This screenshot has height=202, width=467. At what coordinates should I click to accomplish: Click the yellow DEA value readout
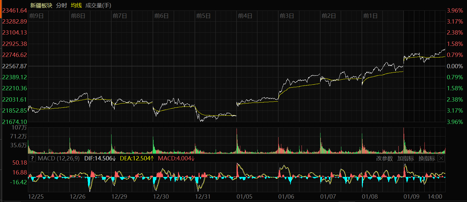tap(137, 158)
